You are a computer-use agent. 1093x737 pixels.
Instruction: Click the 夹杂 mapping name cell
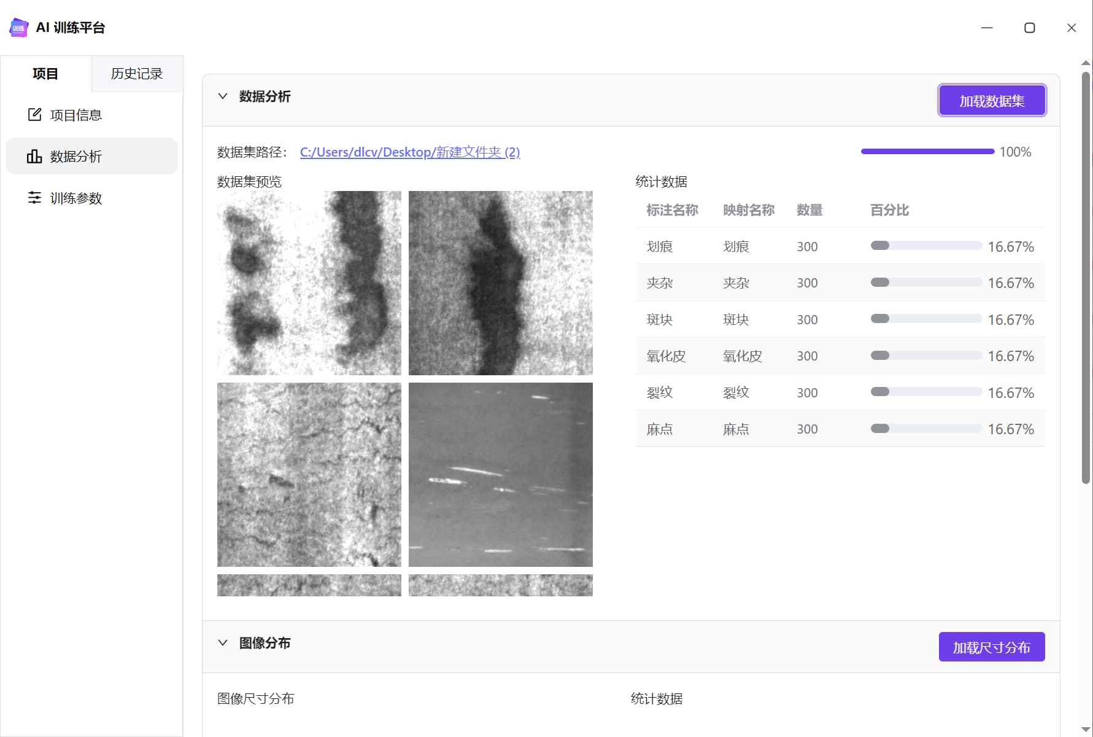(x=736, y=283)
